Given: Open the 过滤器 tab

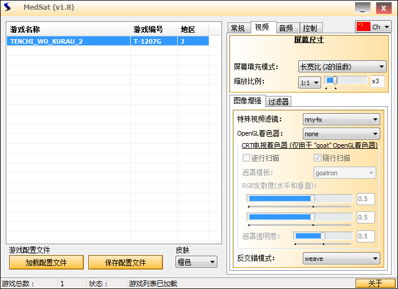Looking at the screenshot, I should pos(278,102).
